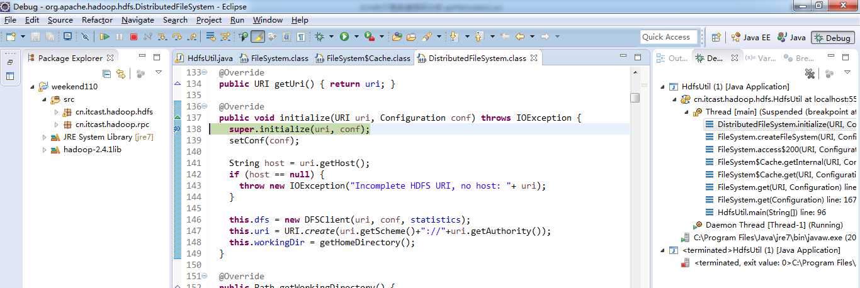Viewport: 860px width, 288px height.
Task: Click the editor vertical scrollbar thumb
Action: tap(635, 97)
